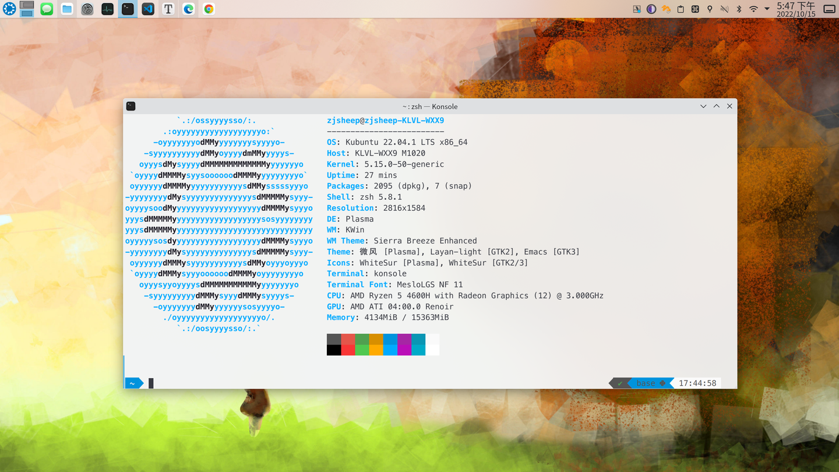The width and height of the screenshot is (839, 472).
Task: Open the Bluetooth tray menu
Action: click(739, 9)
